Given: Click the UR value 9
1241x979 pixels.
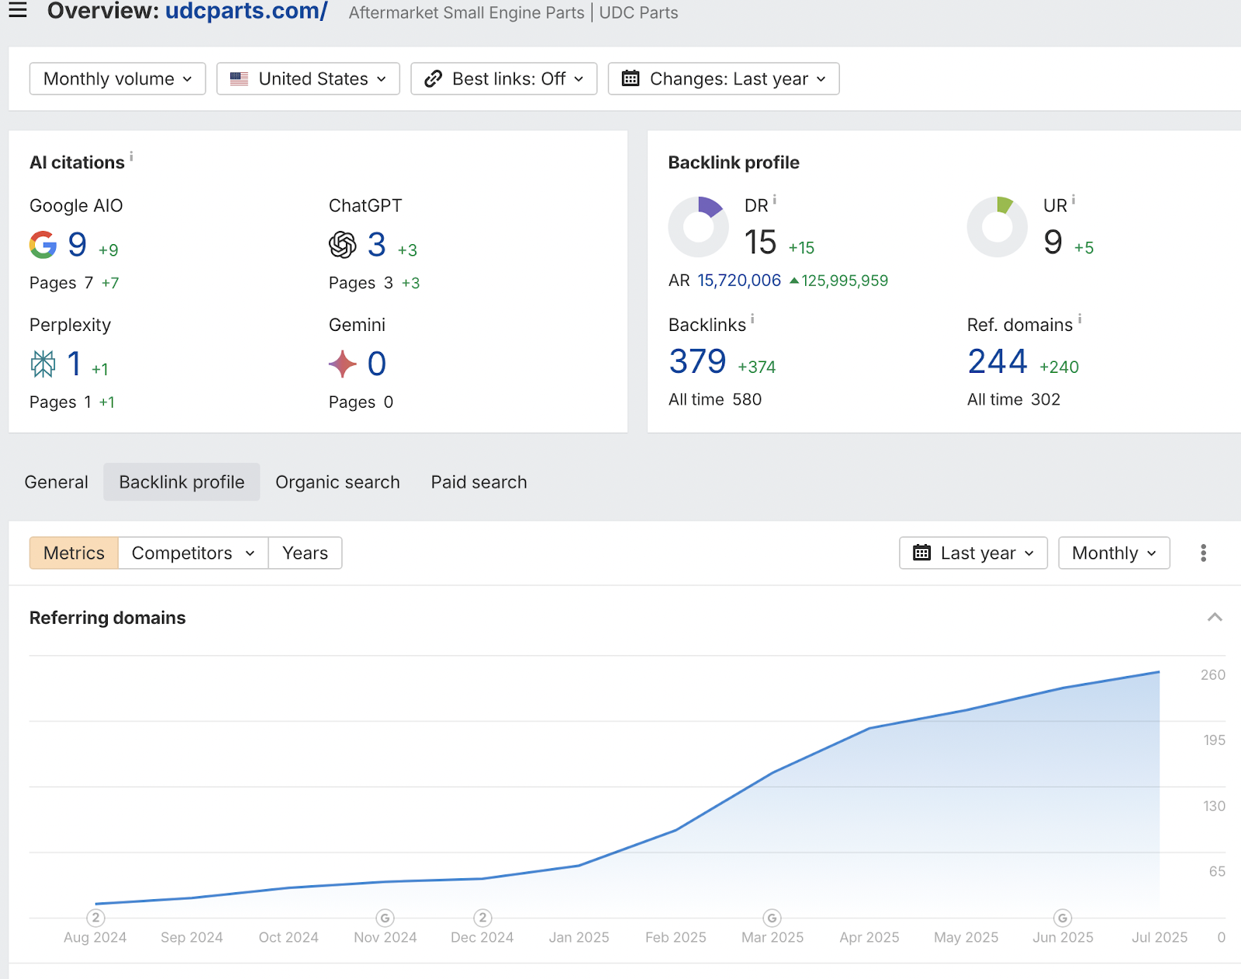Looking at the screenshot, I should tap(1053, 243).
